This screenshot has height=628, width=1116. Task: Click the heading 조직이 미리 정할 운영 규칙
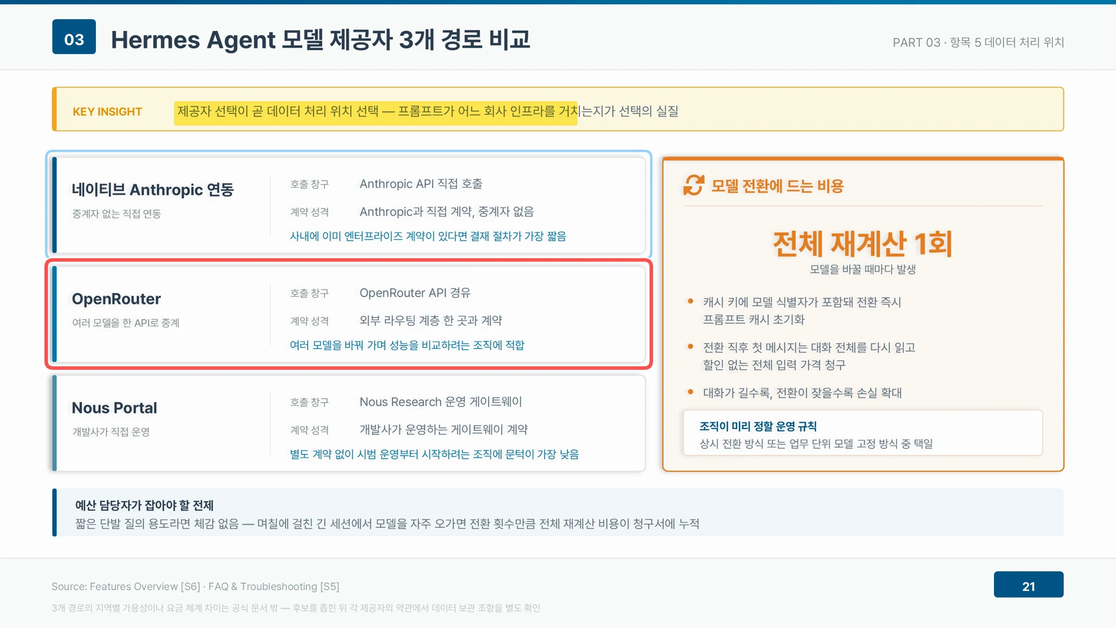pos(758,426)
